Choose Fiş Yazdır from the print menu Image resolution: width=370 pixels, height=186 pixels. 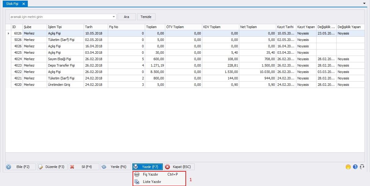[159, 175]
